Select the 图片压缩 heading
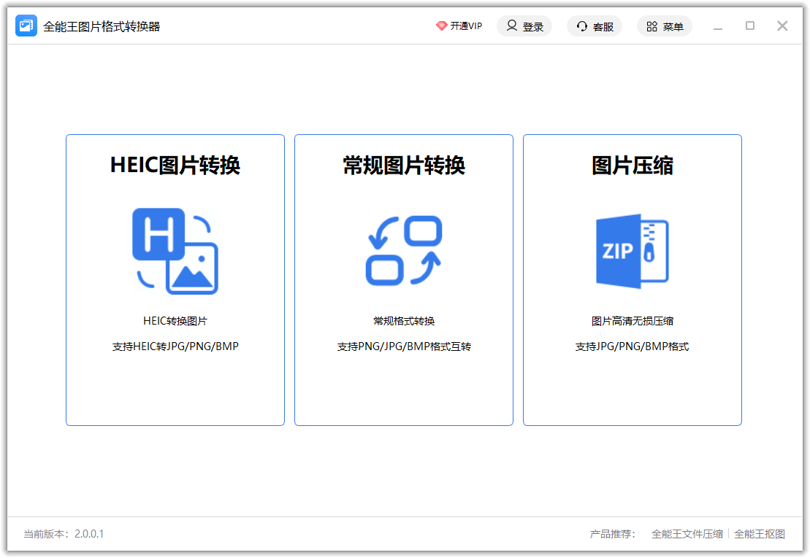810x558 pixels. click(x=633, y=166)
